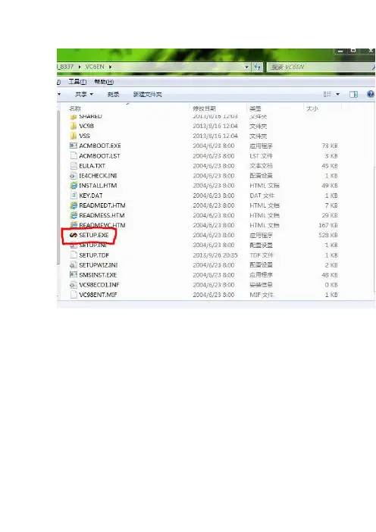Screen dimensions: 376x532
Task: Open the view options dropdown arrow
Action: pos(337,94)
